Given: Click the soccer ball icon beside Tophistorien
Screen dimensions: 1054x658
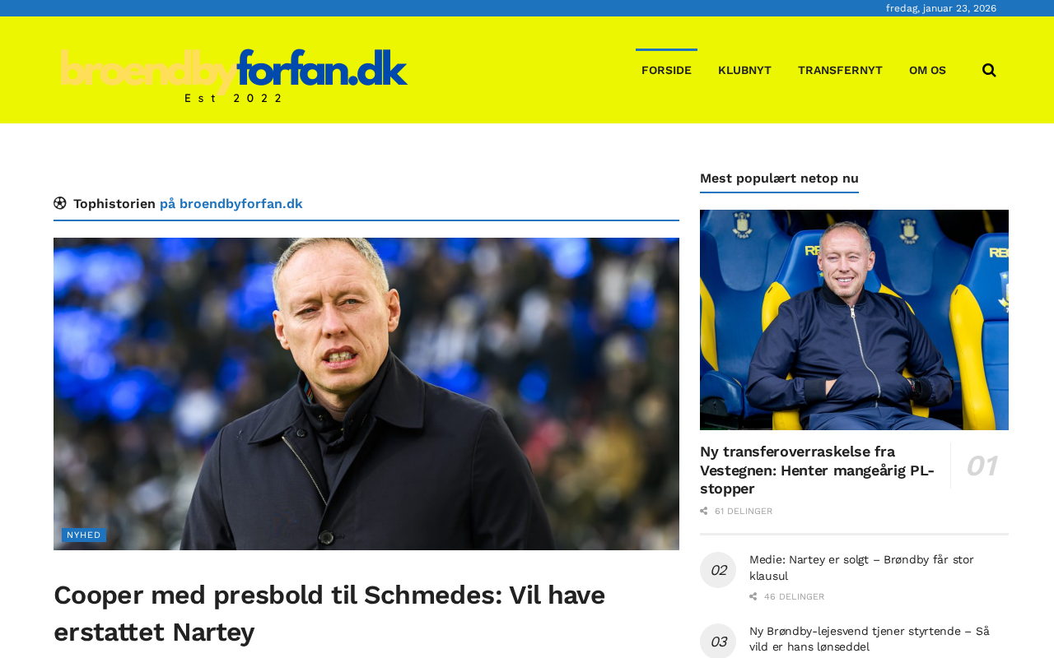Looking at the screenshot, I should 60,203.
